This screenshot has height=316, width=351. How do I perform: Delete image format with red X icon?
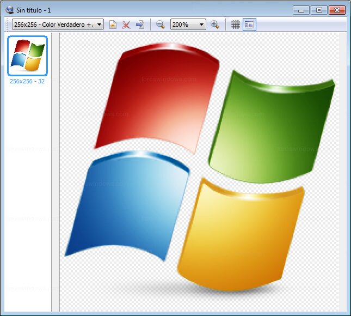point(126,25)
